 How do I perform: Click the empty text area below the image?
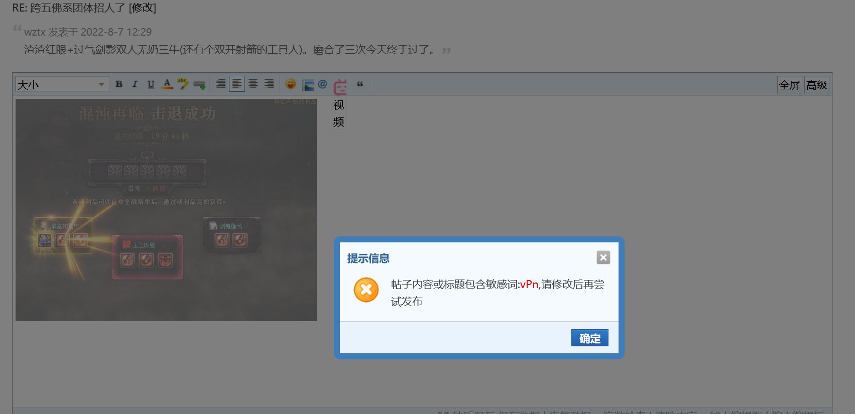[422, 364]
